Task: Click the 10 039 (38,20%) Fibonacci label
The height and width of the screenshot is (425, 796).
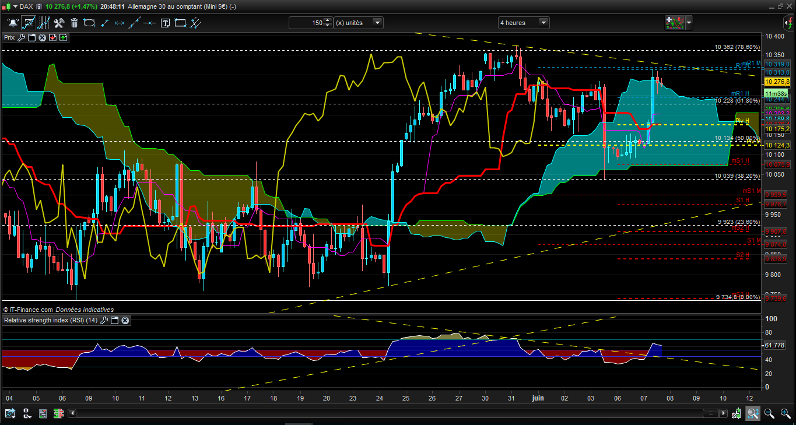Action: point(737,175)
